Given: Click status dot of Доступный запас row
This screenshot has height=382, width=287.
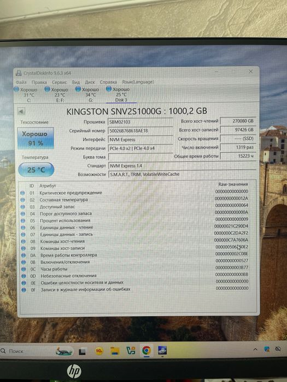Looking at the screenshot, I should pos(23,207).
